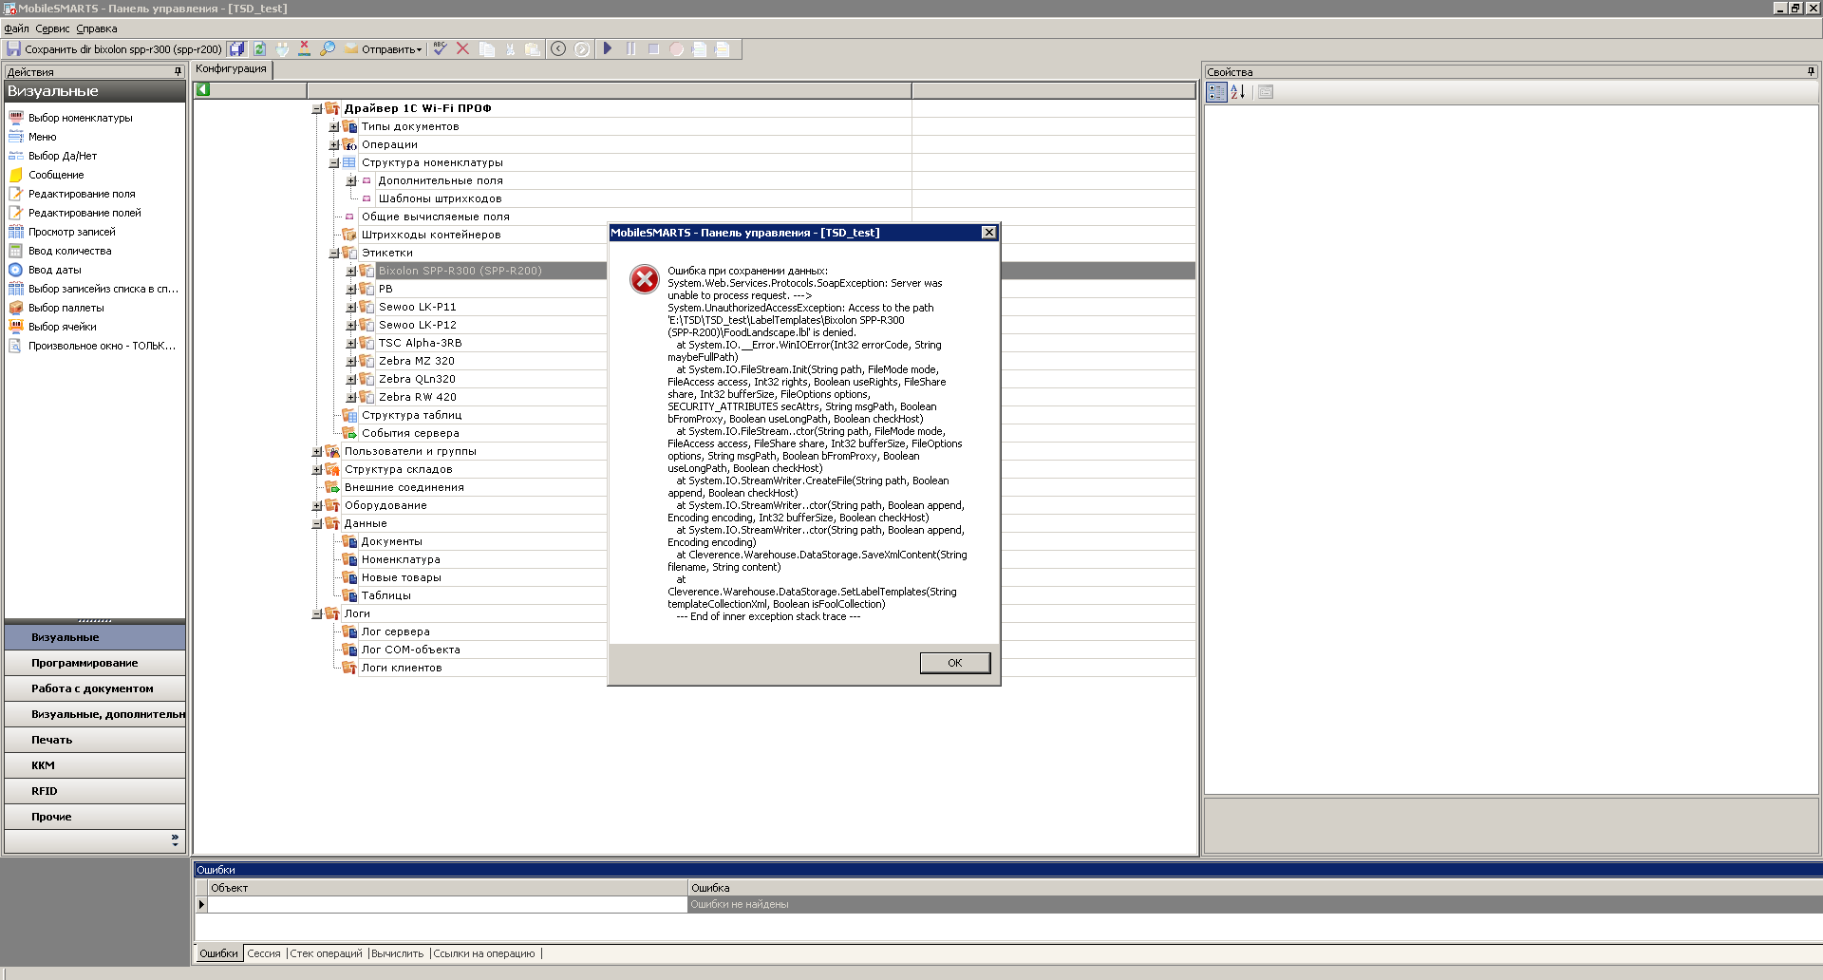Open the Печать actions group

click(x=95, y=740)
